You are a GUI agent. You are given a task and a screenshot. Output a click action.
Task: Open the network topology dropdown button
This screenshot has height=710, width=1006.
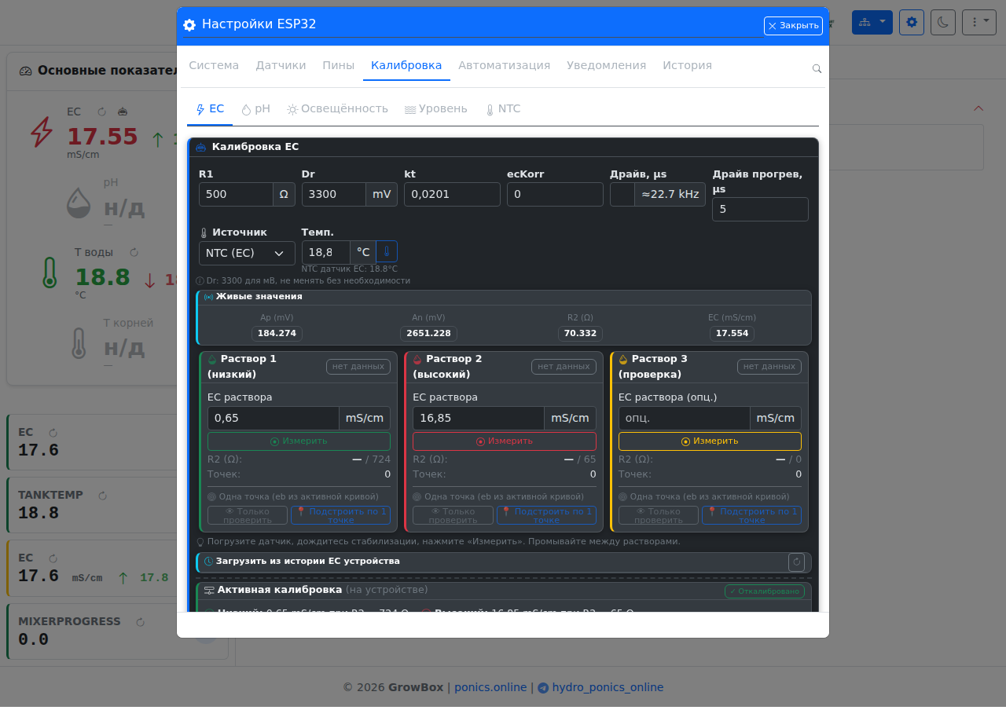pos(872,22)
